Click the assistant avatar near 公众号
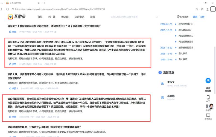216x137 pixels. pyautogui.click(x=211, y=106)
